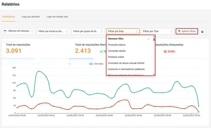Viewport: 211px width, 128px height.
Task: Open the Últimos 30 minutos time dropdown
Action: (x=18, y=31)
